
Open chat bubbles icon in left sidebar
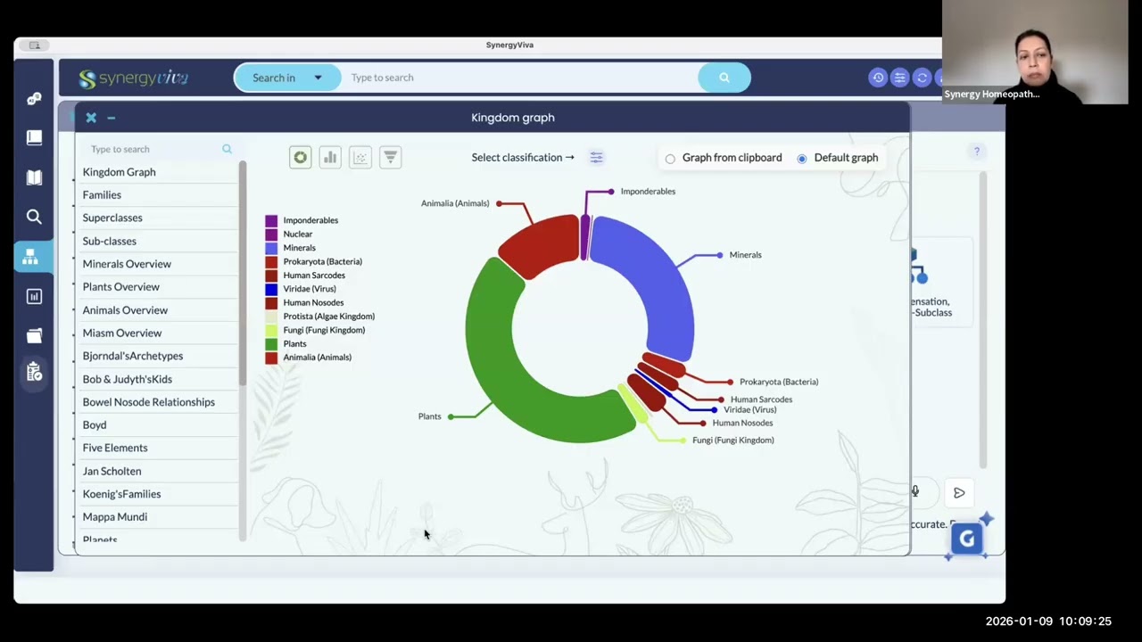click(x=34, y=98)
